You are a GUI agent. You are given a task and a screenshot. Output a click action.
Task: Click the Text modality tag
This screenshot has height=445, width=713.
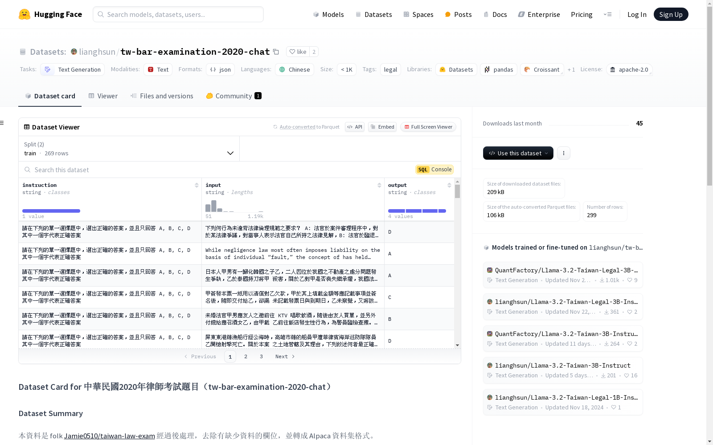158,69
